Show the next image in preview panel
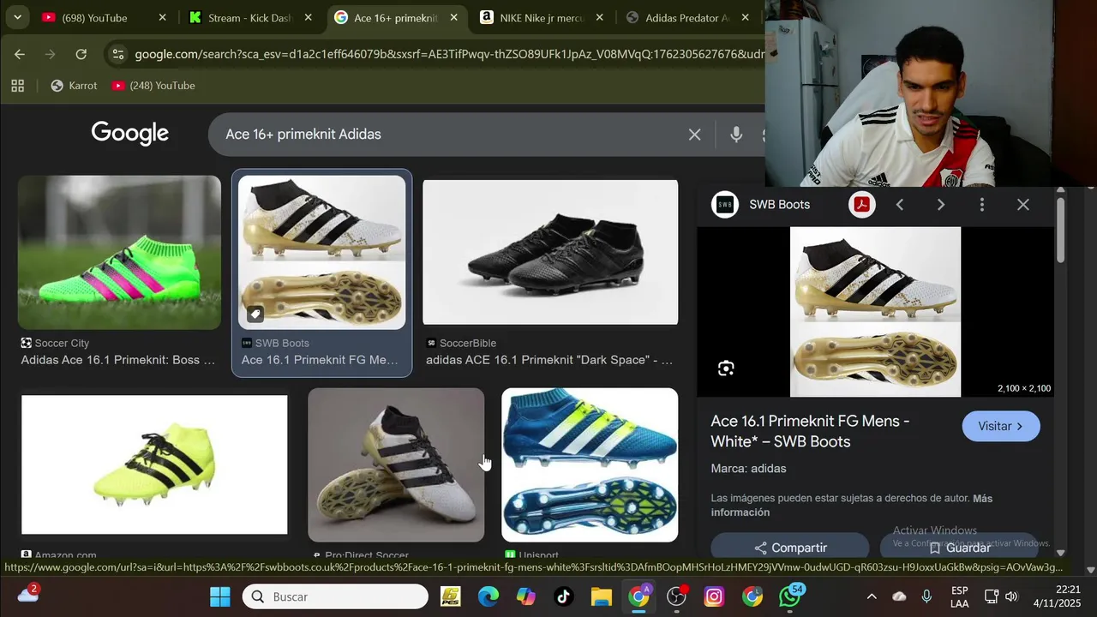 [941, 205]
